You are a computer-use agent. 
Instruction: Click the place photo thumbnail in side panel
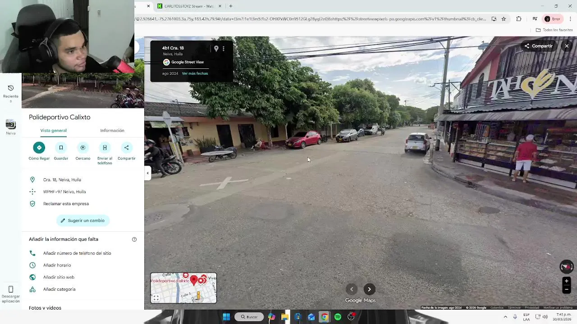tap(83, 91)
